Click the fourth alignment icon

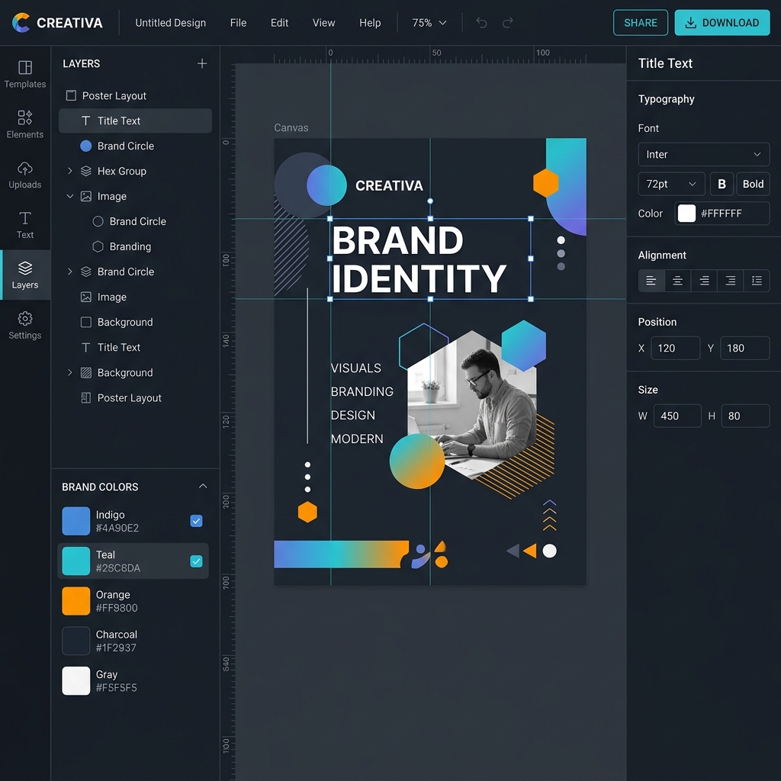(730, 281)
